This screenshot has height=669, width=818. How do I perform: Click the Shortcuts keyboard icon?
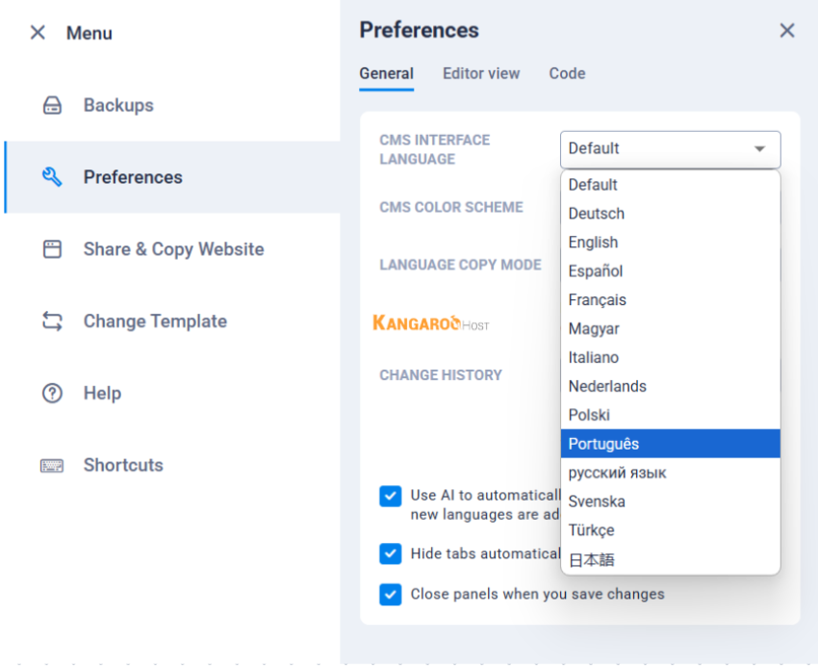coord(53,465)
